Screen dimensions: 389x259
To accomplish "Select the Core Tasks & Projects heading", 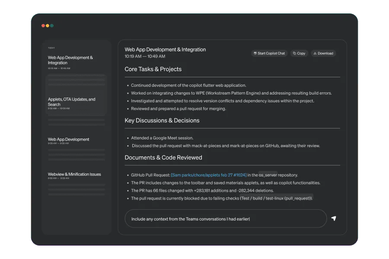I will (153, 69).
